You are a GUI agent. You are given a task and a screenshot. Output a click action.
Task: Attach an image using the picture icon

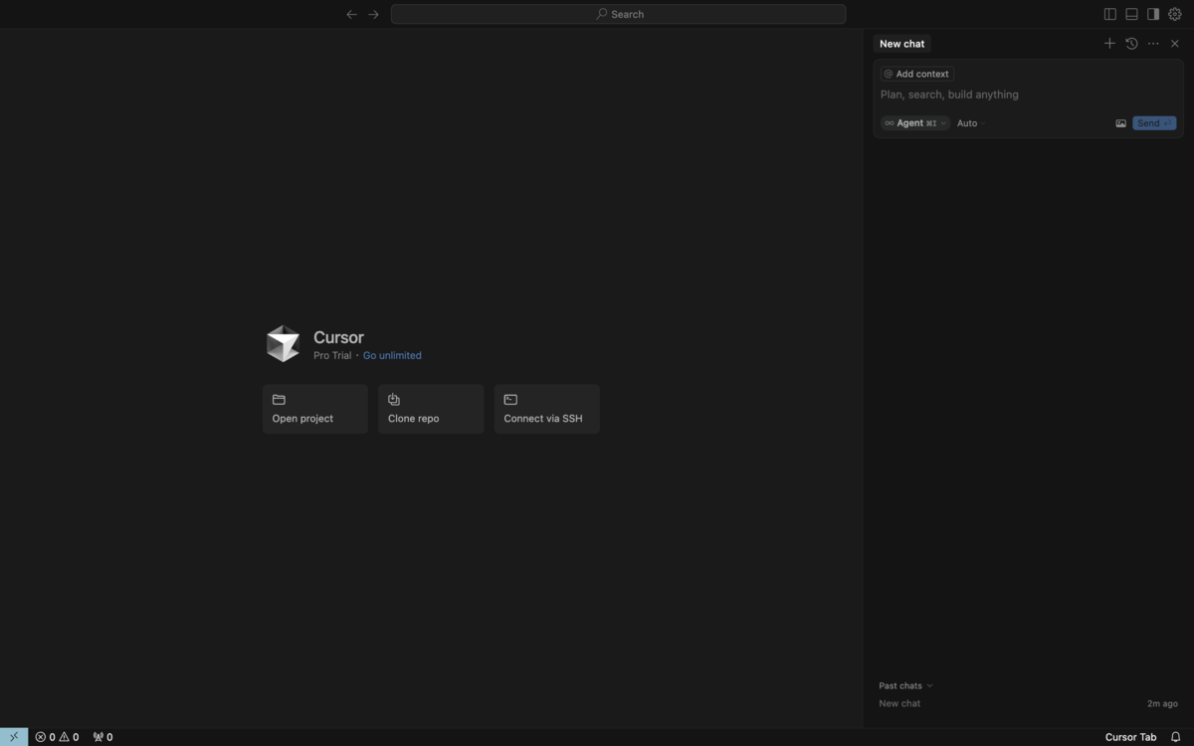tap(1121, 123)
